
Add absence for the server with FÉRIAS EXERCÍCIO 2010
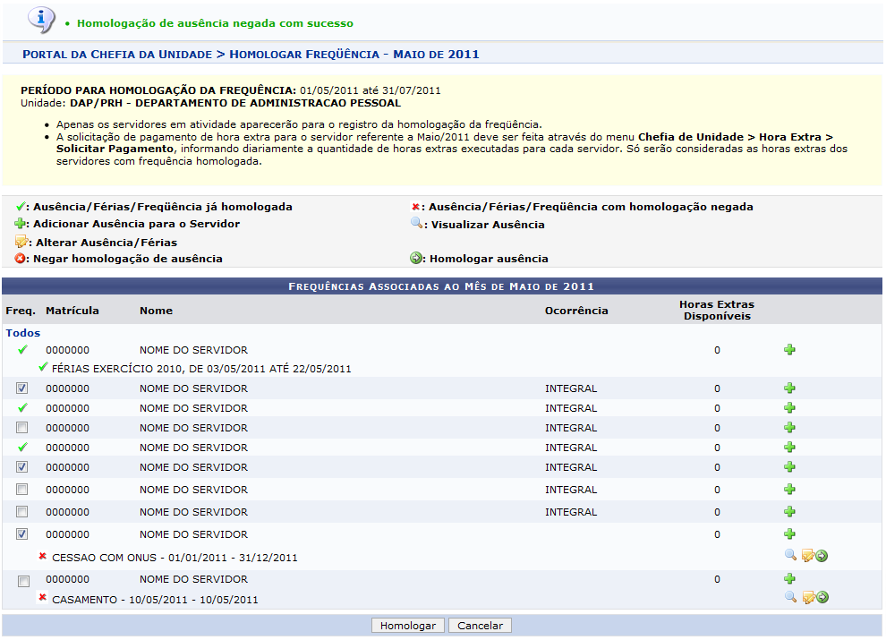coord(789,350)
